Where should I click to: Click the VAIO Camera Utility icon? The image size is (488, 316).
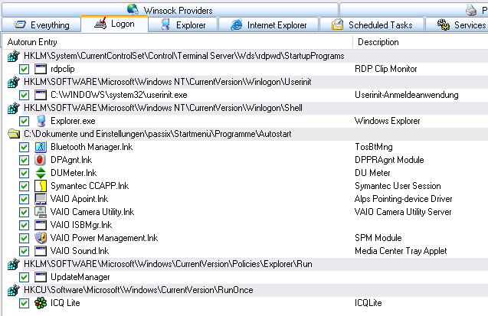(41, 212)
